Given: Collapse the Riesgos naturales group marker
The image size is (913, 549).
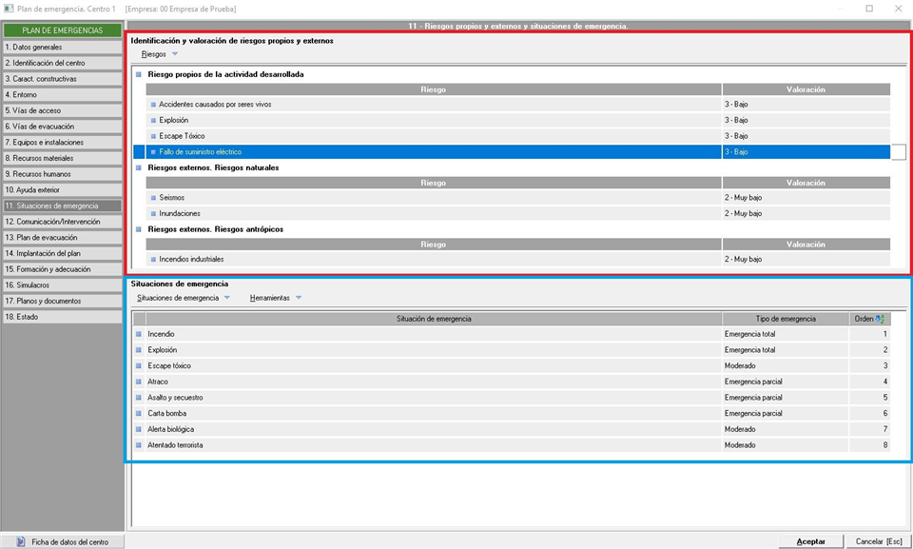Looking at the screenshot, I should coord(139,167).
